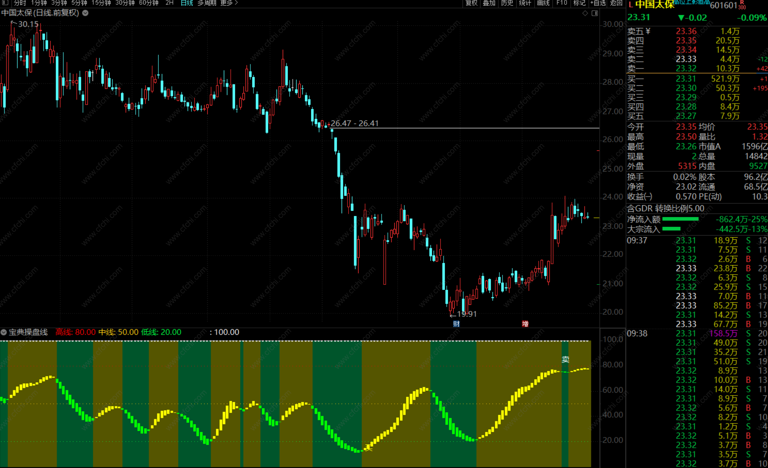Switch to the 分时 view tab
The height and width of the screenshot is (468, 768).
tap(20, 3)
